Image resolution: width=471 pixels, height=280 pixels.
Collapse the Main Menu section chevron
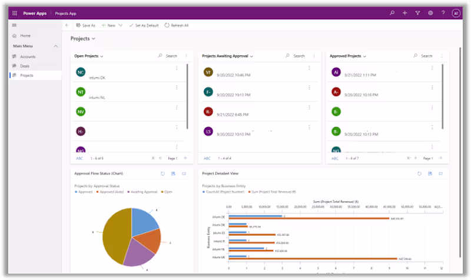pos(55,46)
